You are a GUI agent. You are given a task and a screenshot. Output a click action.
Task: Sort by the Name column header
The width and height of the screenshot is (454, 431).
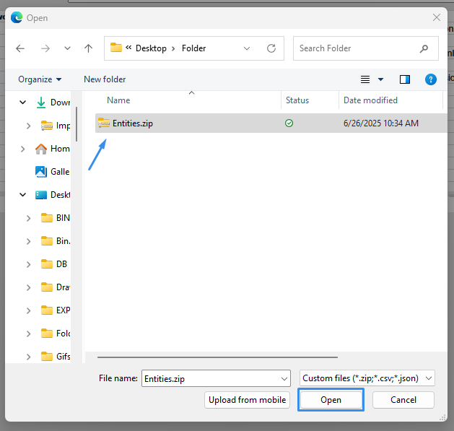pos(118,100)
